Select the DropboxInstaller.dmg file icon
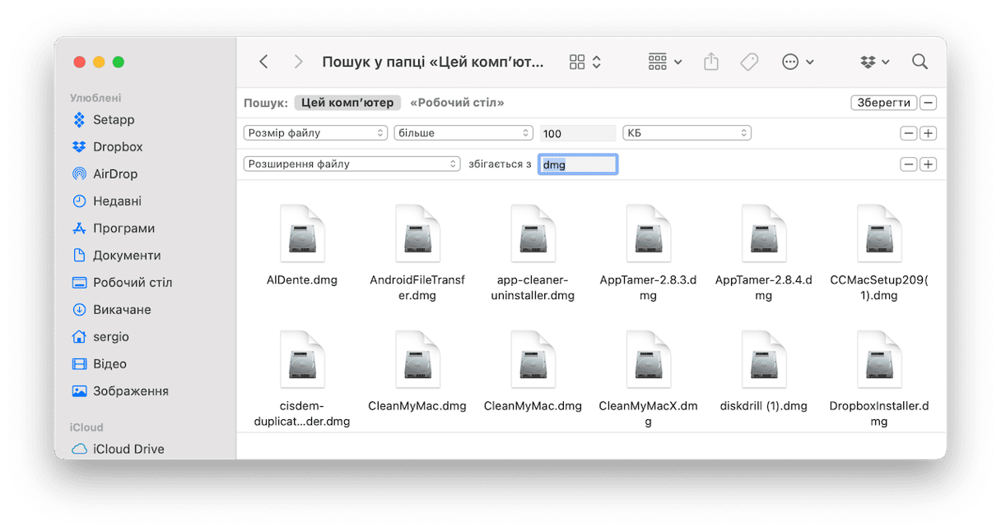This screenshot has height=531, width=1001. (x=878, y=360)
